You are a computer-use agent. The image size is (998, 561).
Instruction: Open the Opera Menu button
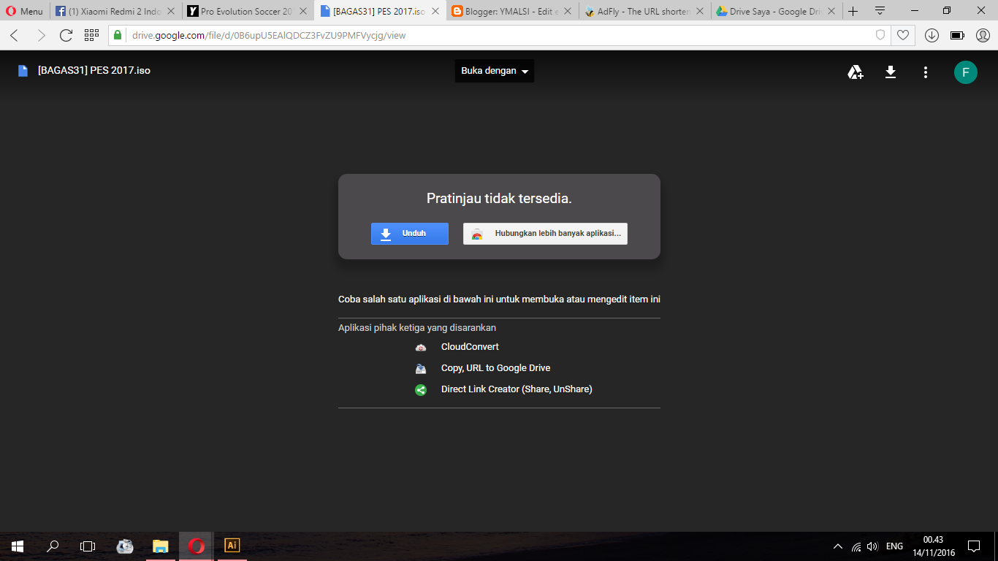click(x=25, y=11)
